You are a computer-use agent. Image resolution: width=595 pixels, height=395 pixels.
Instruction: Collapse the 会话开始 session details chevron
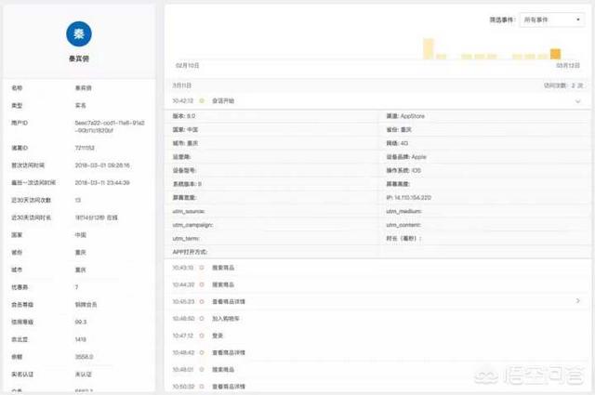click(x=577, y=100)
